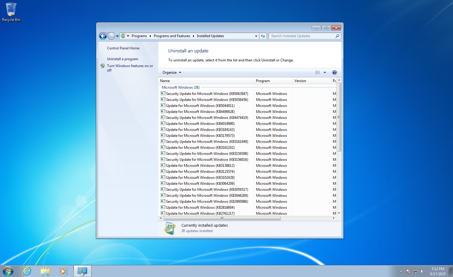Click the Refresh button beside address bar

point(263,36)
